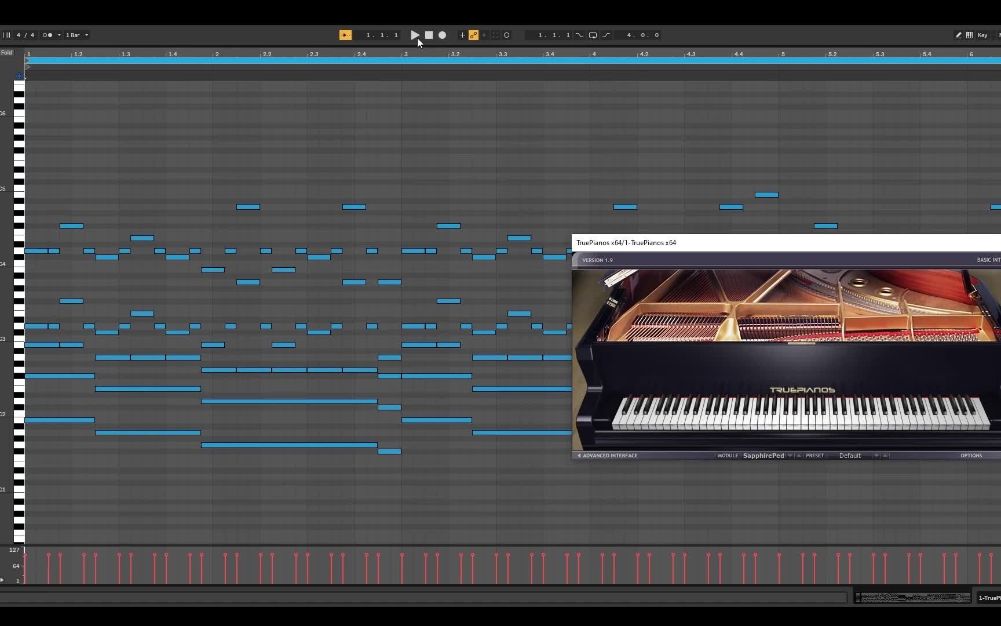Click bar 2 marker in the ruler
Image resolution: width=1001 pixels, height=626 pixels.
[x=216, y=54]
